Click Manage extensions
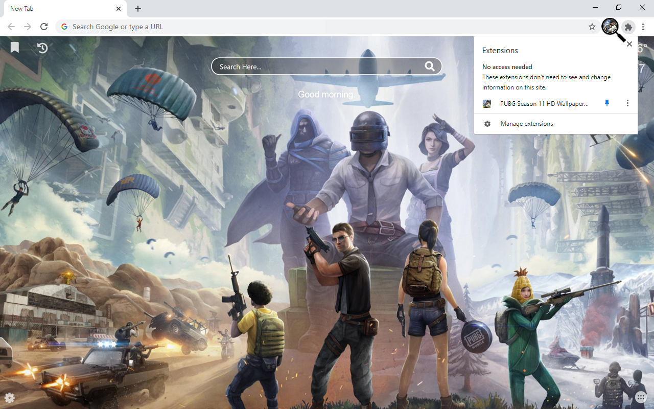This screenshot has width=654, height=409. 556,124
